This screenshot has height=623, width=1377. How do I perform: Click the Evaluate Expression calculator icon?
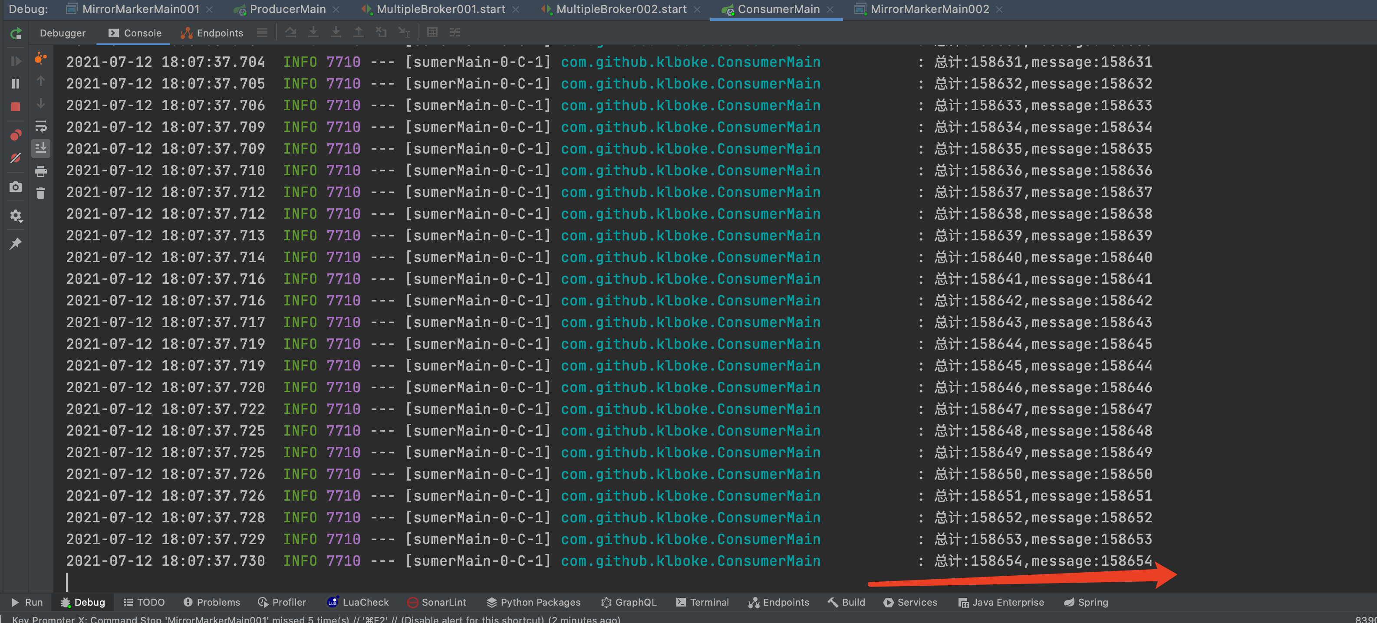click(432, 33)
